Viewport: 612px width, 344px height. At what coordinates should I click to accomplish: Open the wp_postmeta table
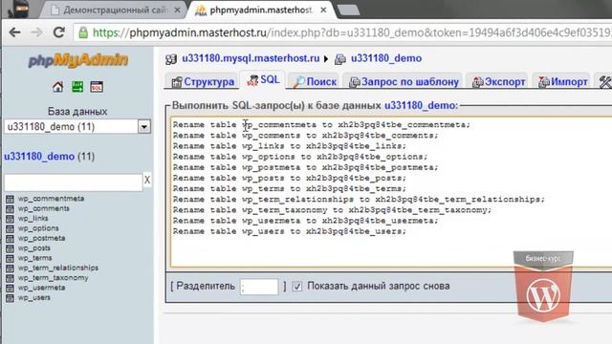click(41, 238)
